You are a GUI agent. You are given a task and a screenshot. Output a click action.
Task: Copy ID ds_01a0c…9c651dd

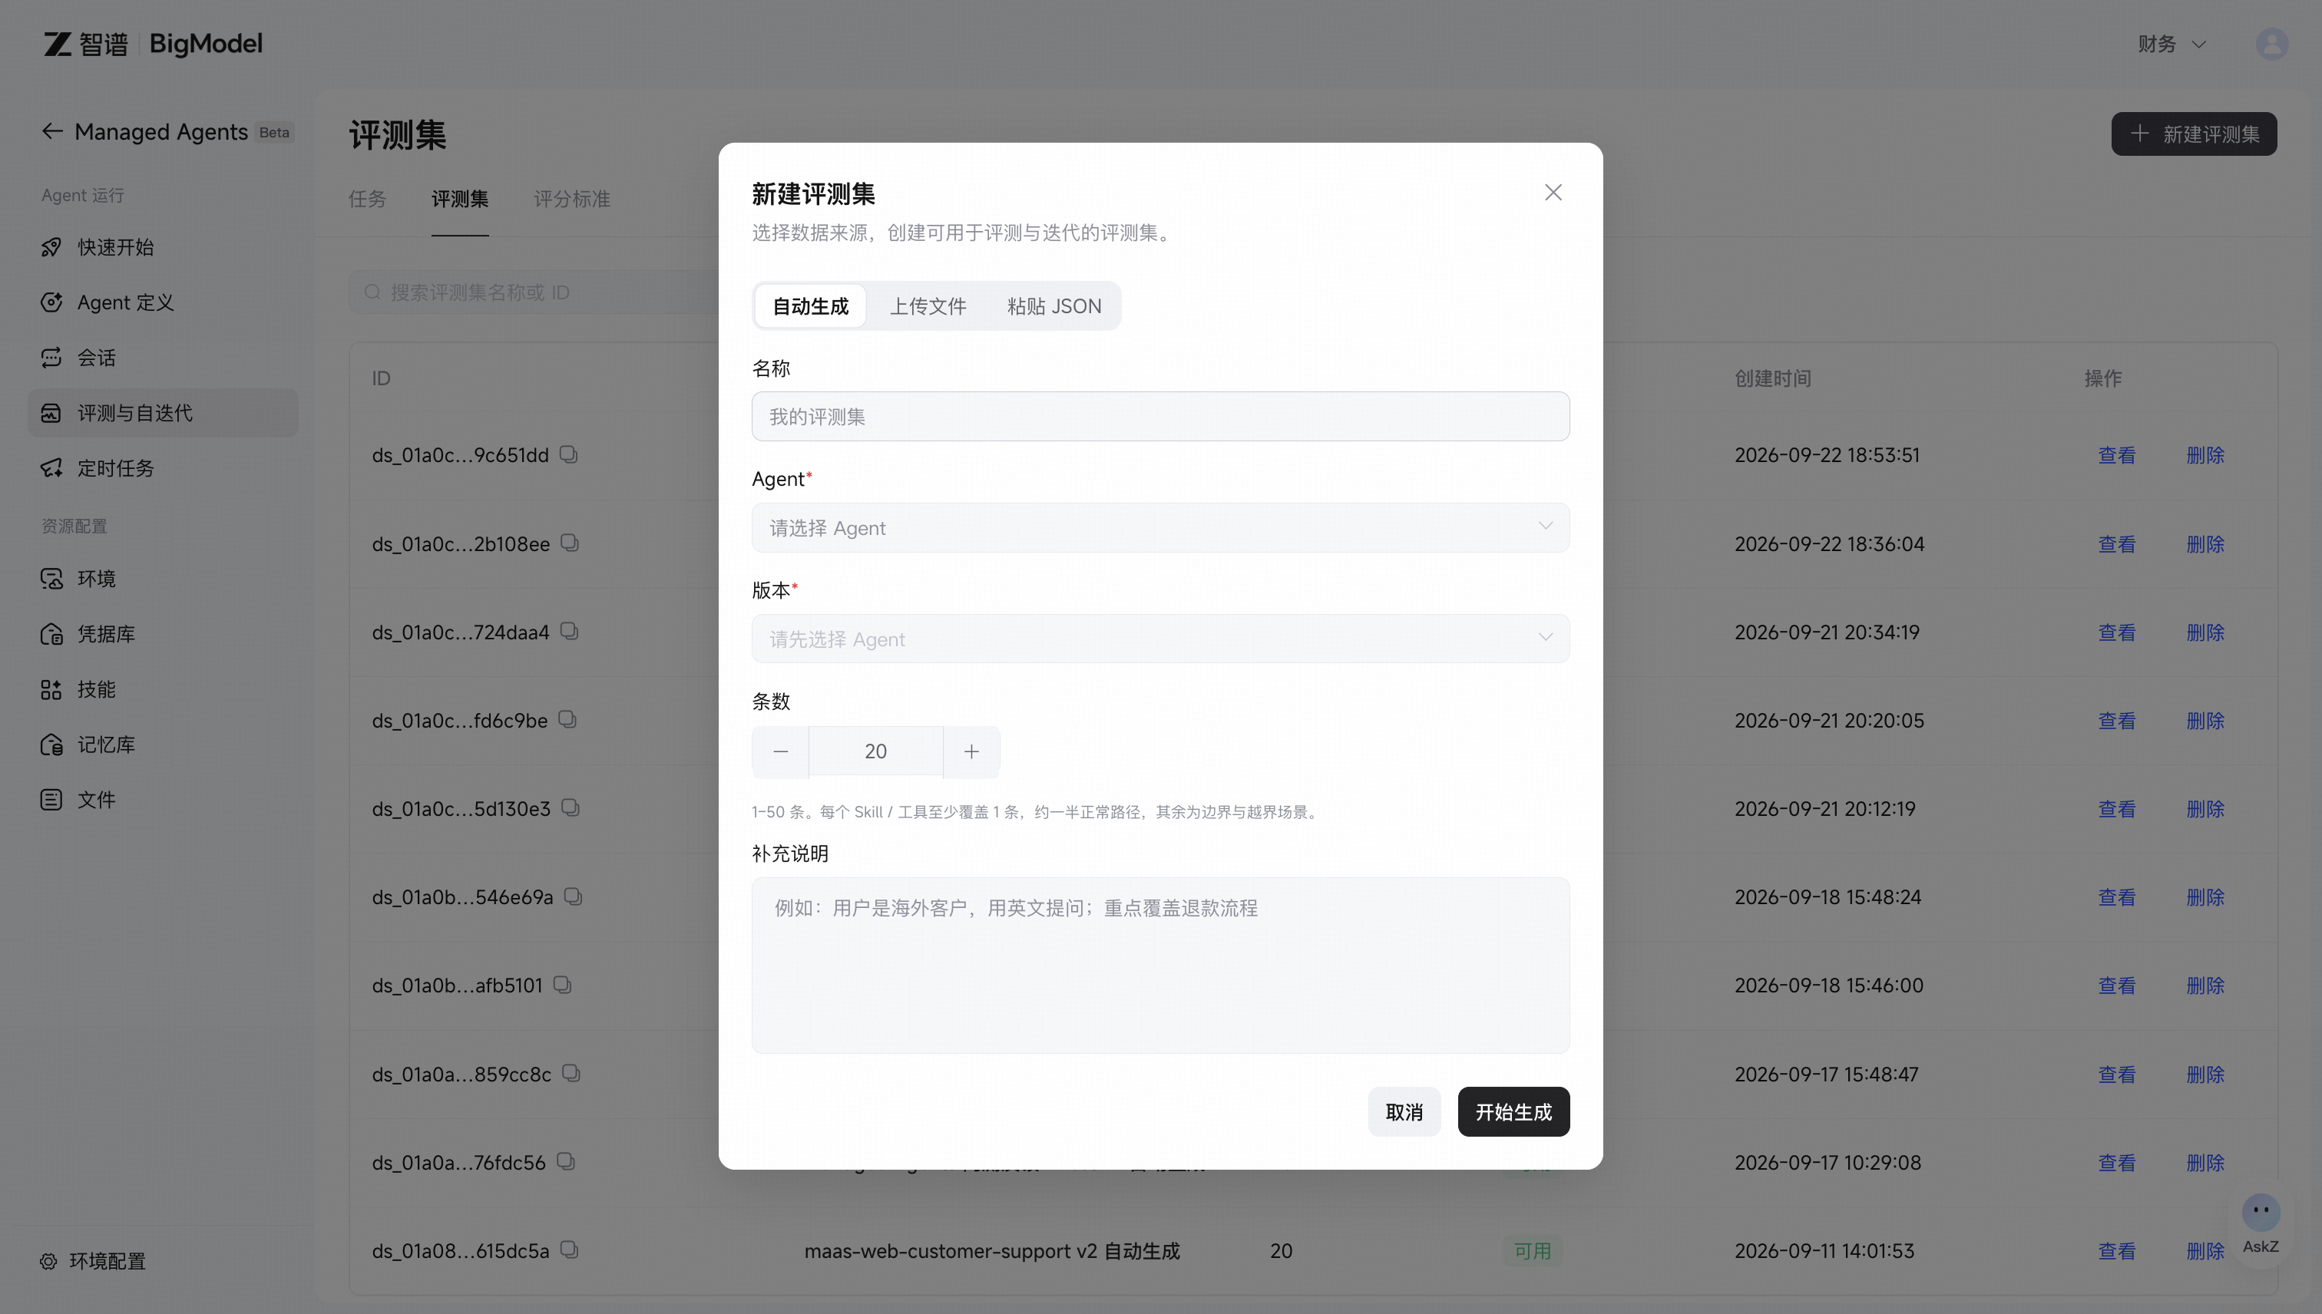569,454
